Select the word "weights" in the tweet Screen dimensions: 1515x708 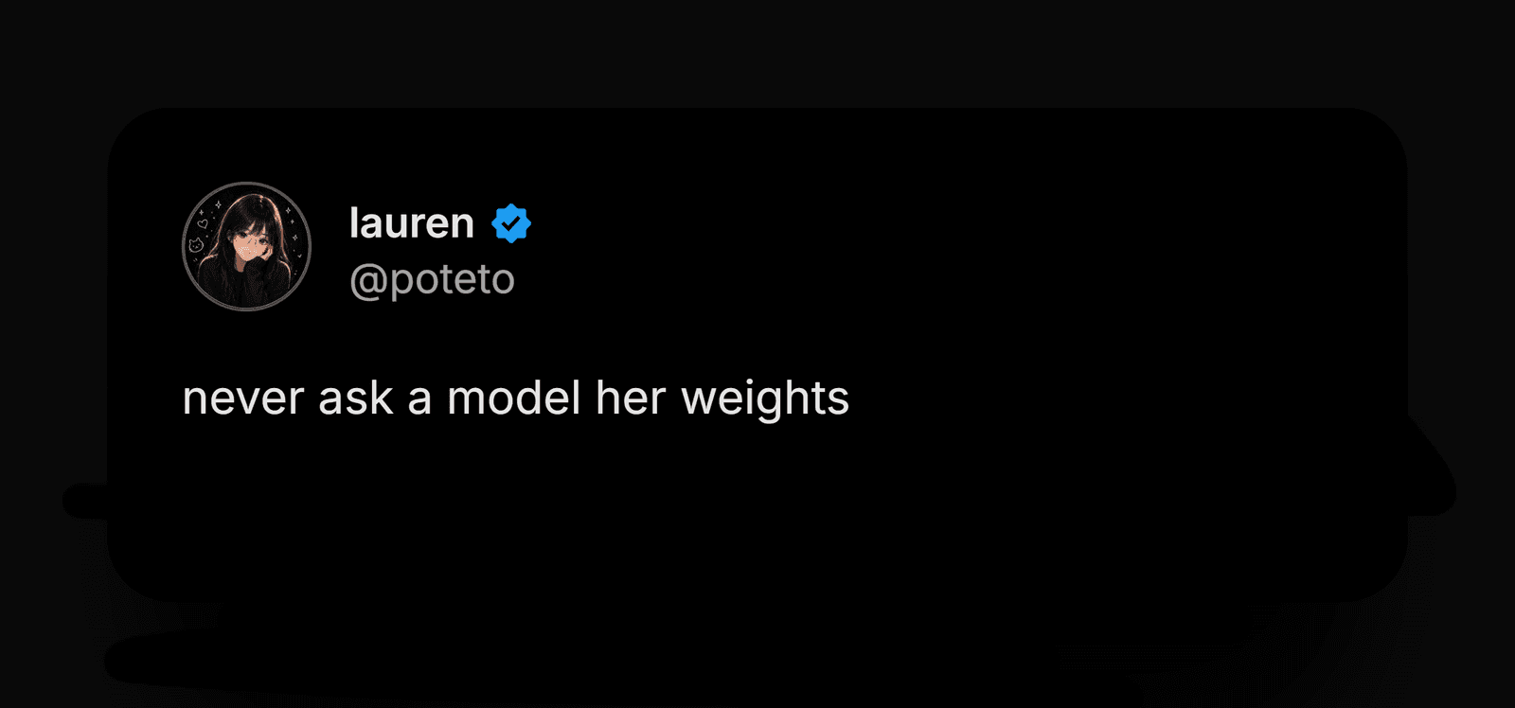point(765,398)
